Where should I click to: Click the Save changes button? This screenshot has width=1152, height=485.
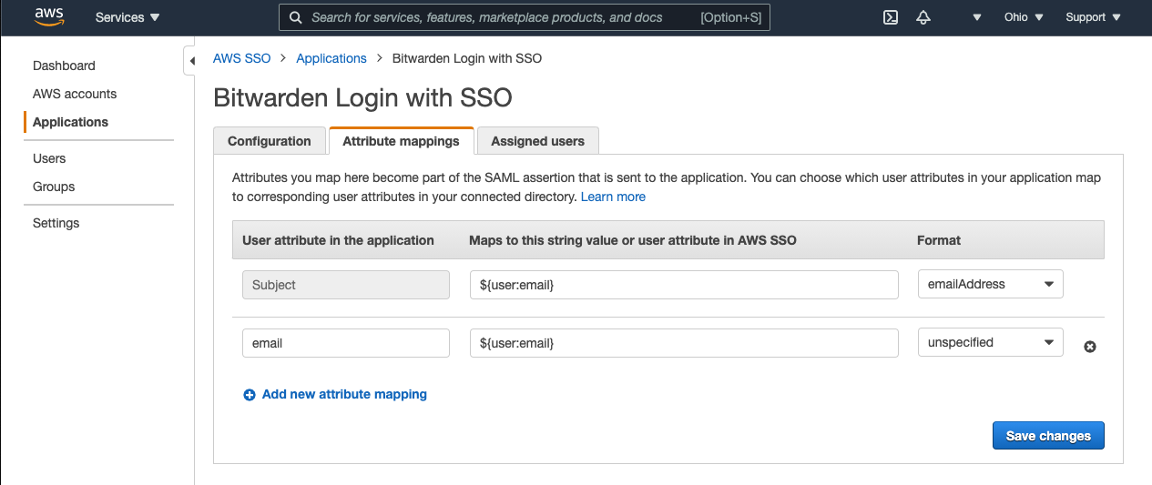point(1048,436)
